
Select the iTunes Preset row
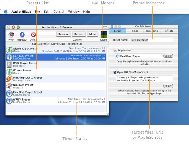tap(56, 71)
